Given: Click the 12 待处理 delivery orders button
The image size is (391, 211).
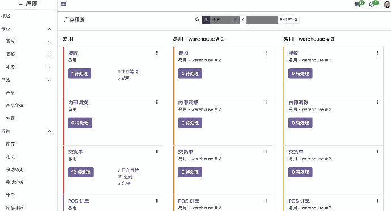Looking at the screenshot, I should point(81,172).
